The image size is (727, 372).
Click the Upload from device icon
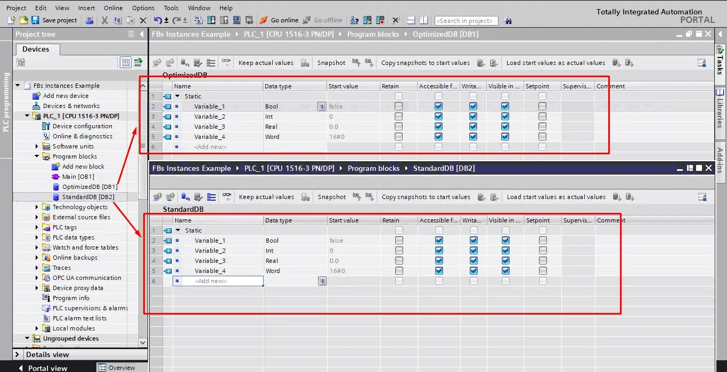point(224,20)
